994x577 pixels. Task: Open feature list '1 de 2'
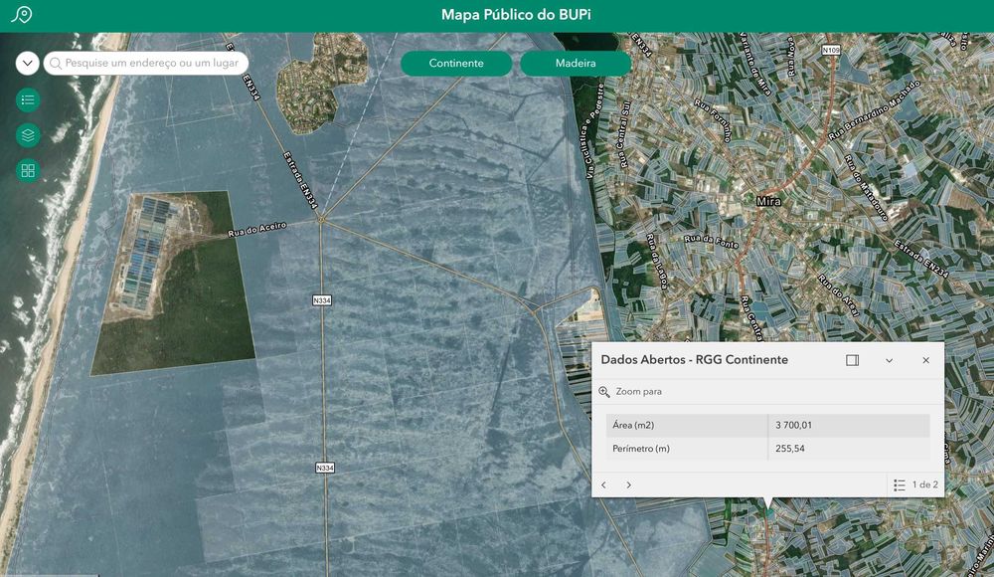pyautogui.click(x=915, y=484)
